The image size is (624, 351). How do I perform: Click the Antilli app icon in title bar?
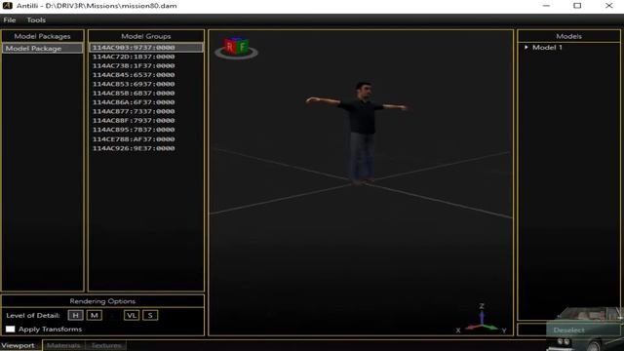point(7,6)
